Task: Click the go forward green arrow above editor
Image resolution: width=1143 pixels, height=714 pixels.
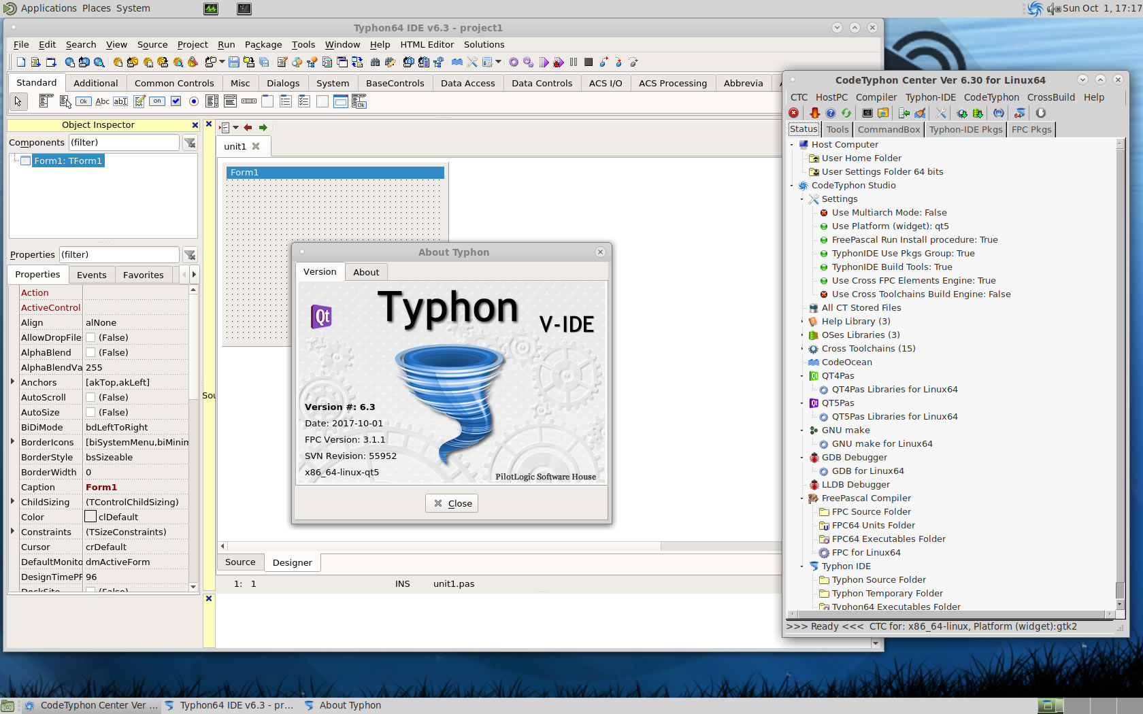Action: [263, 128]
